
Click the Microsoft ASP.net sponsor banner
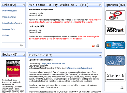coord(115,30)
